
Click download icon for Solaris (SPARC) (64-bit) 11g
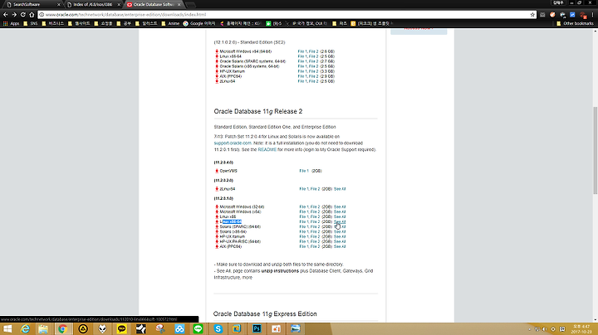point(217,226)
